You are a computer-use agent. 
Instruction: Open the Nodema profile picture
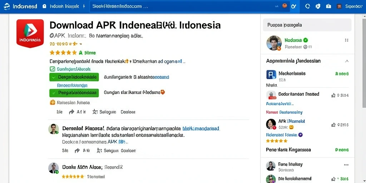[274, 43]
